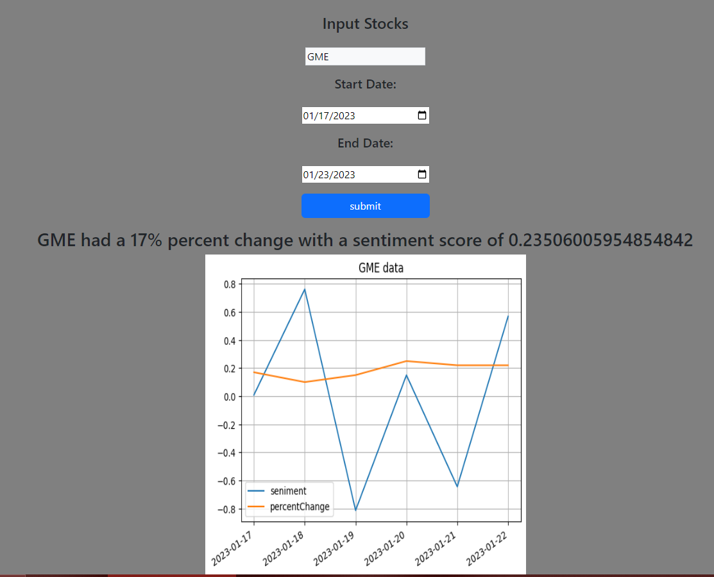Click the −0.8 y-axis tick label

226,509
